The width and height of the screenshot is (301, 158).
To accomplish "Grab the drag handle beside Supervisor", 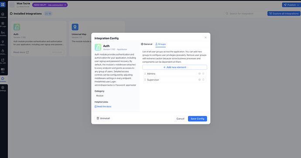I will (145, 80).
